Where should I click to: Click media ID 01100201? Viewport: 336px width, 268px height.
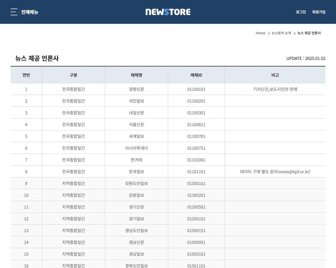tap(196, 101)
